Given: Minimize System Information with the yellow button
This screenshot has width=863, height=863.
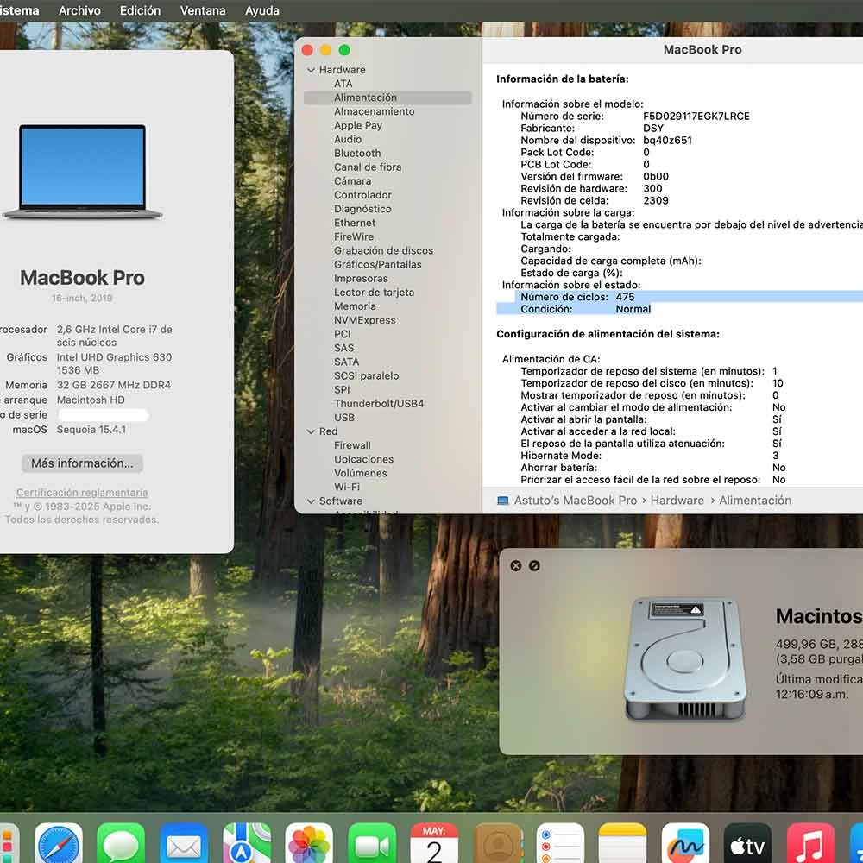Looking at the screenshot, I should 326,50.
